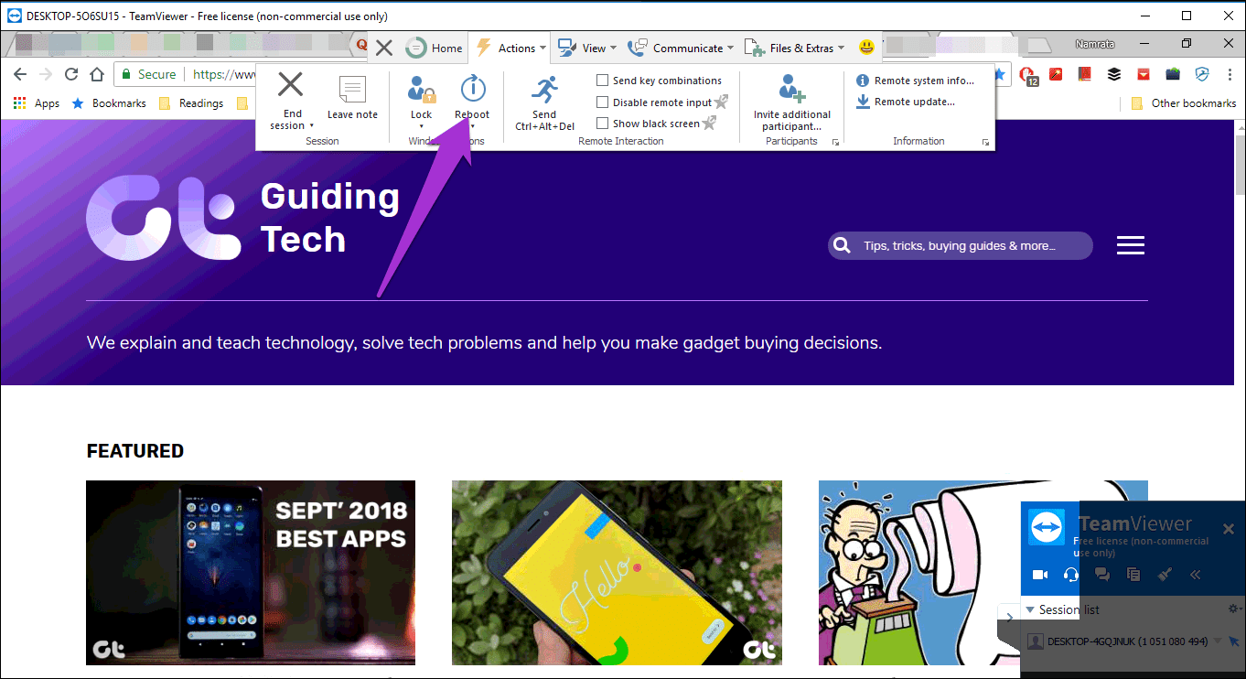Click the End session X icon
Image resolution: width=1246 pixels, height=679 pixels.
click(x=291, y=85)
